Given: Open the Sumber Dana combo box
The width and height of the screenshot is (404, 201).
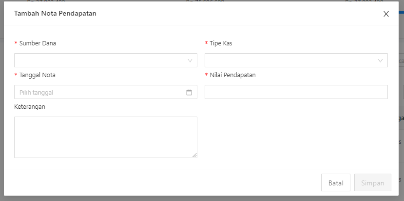Looking at the screenshot, I should pos(106,60).
